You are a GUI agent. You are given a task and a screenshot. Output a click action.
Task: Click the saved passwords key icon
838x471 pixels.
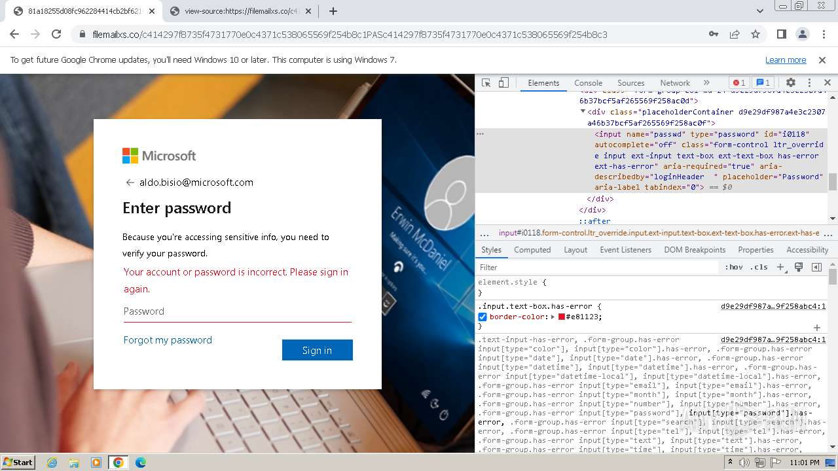(x=714, y=34)
